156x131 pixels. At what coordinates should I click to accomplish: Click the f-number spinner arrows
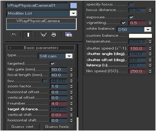click(71, 104)
